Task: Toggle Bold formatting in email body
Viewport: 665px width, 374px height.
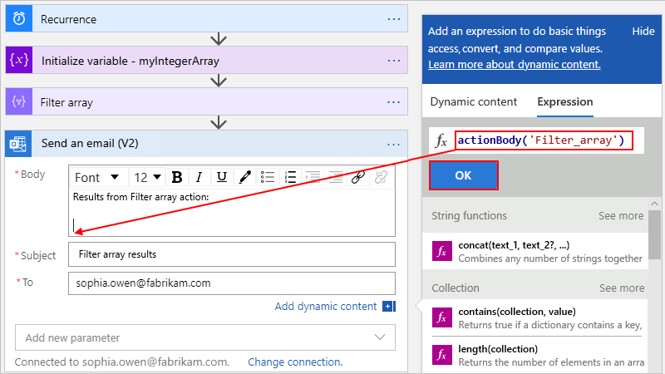Action: 177,177
